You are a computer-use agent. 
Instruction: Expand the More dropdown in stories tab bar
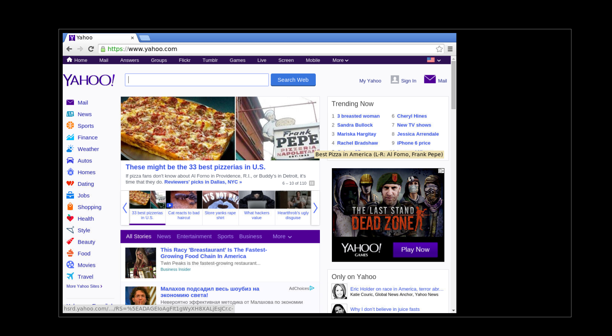[282, 237]
